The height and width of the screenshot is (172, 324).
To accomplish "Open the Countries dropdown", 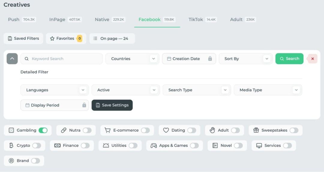I will (132, 59).
